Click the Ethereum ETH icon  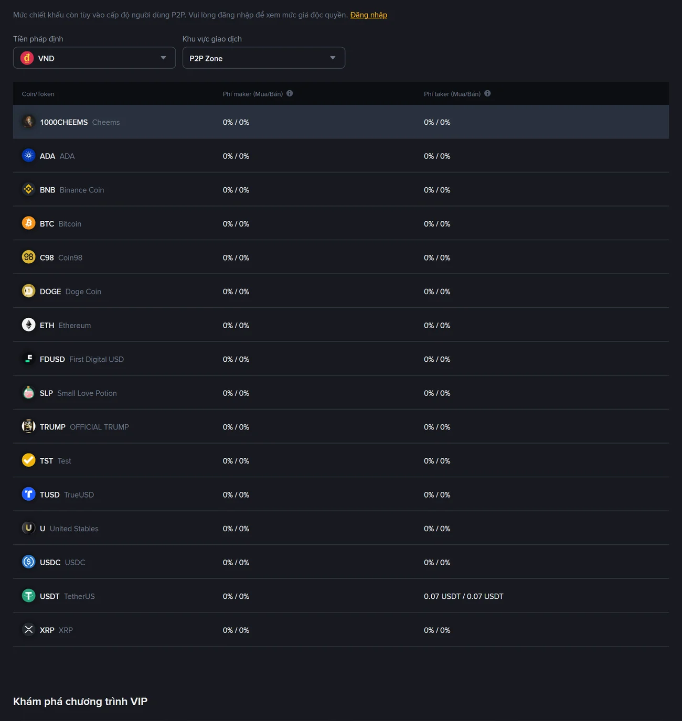[x=29, y=325]
